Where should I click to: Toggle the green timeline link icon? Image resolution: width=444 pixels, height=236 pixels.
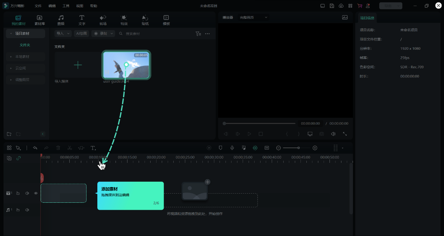(19, 158)
